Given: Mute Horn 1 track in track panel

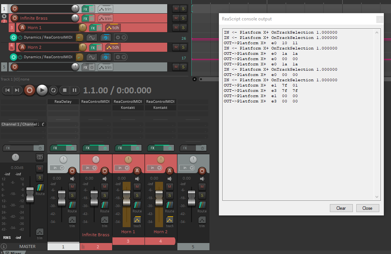Looking at the screenshot, I should (x=176, y=28).
